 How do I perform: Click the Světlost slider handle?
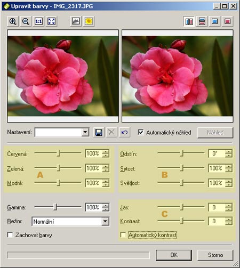[x=181, y=183]
